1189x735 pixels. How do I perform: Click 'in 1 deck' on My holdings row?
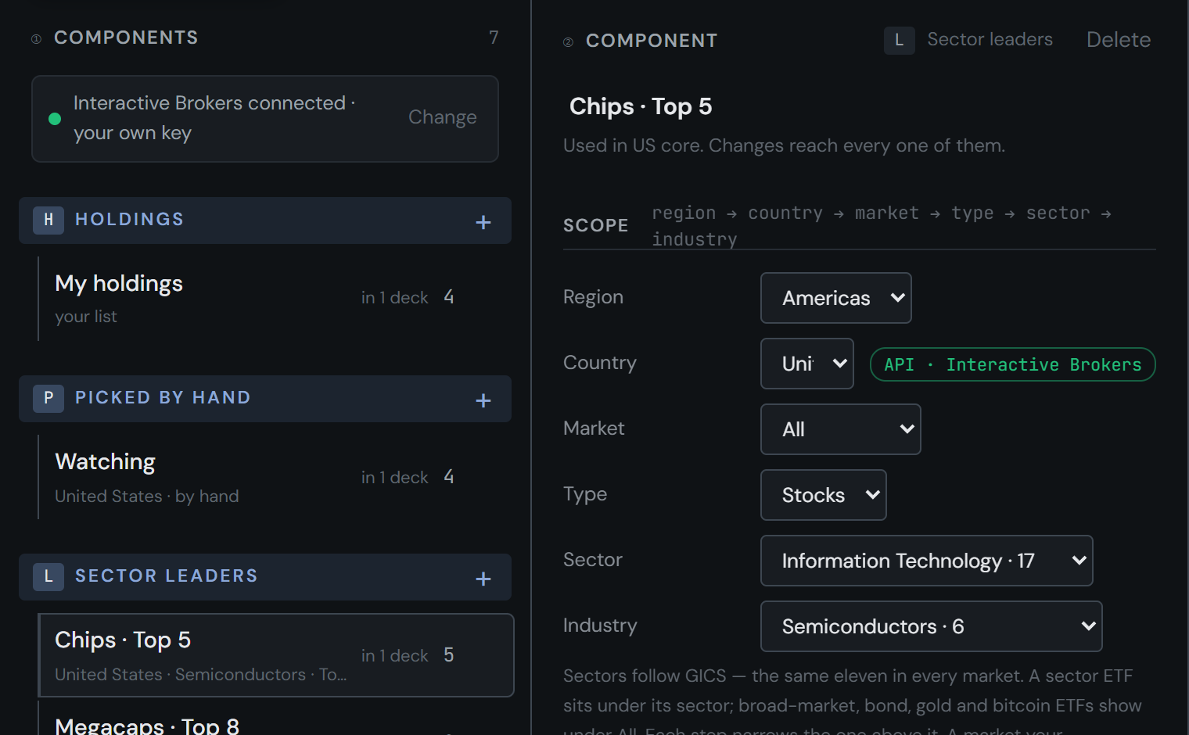point(394,298)
